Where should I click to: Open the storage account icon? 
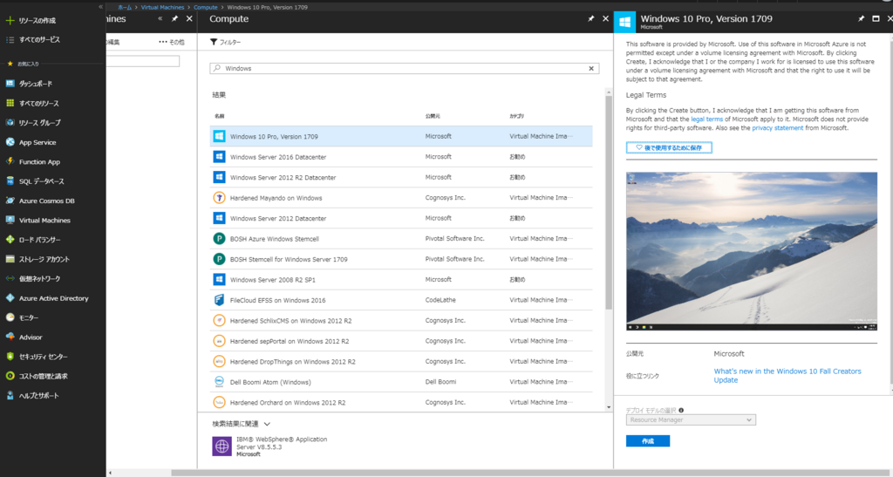pyautogui.click(x=10, y=259)
